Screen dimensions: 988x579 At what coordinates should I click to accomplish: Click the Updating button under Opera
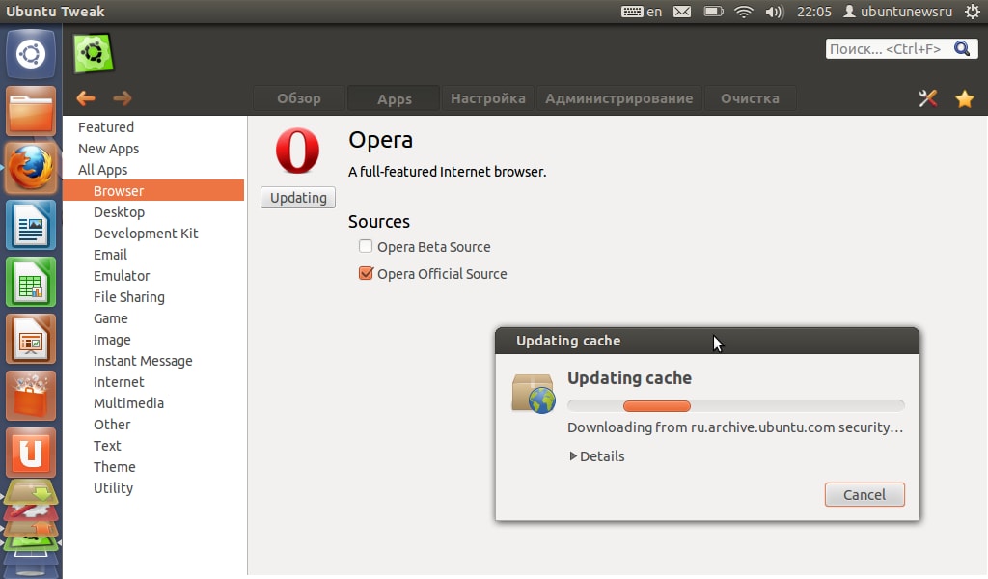(x=298, y=197)
